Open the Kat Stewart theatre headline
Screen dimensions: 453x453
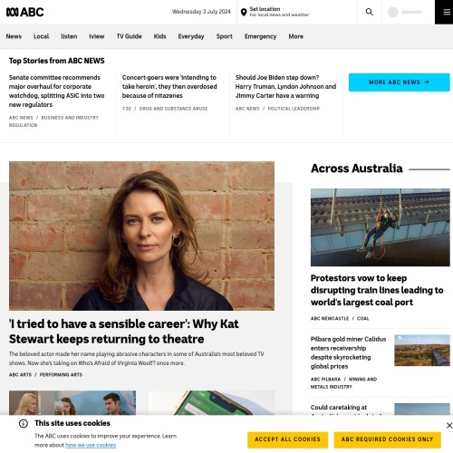point(123,332)
